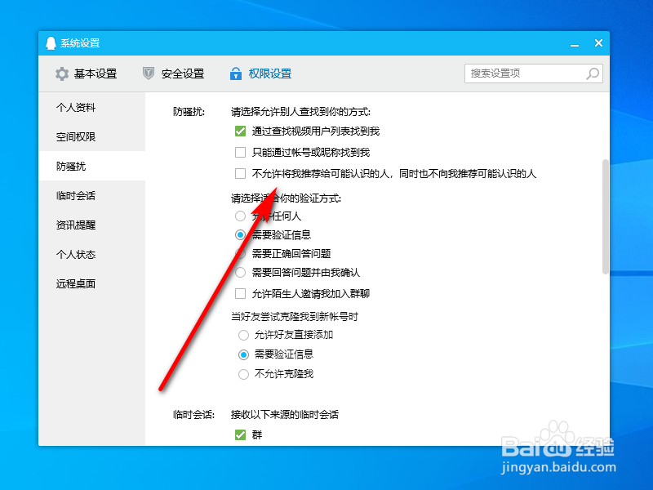Minimize the 系统设置 window

pyautogui.click(x=575, y=43)
